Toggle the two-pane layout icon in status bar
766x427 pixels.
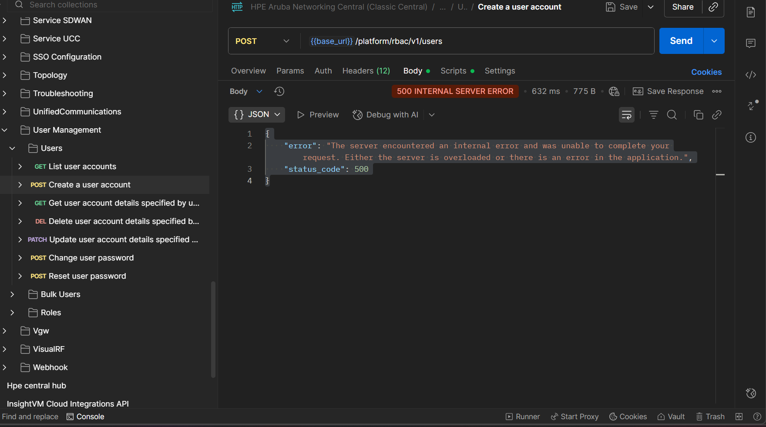coord(739,417)
